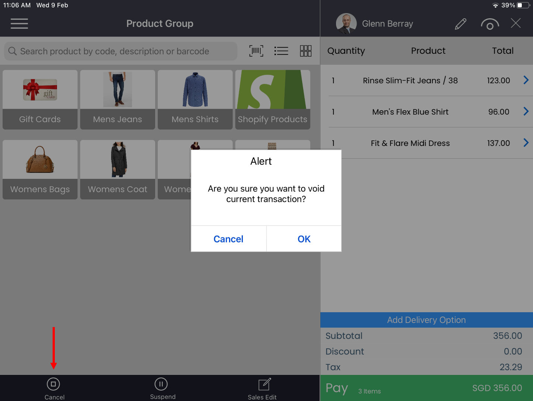Remove customer Glenn Berray using the X
This screenshot has width=533, height=401.
coord(515,23)
